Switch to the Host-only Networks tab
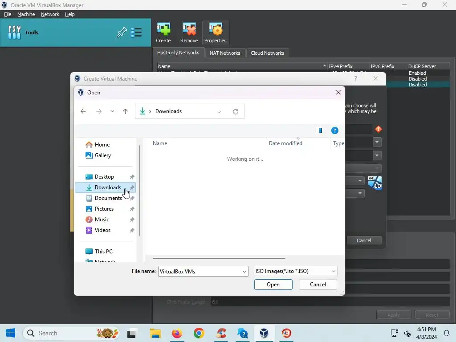Viewport: 456px width, 342px height. point(178,53)
